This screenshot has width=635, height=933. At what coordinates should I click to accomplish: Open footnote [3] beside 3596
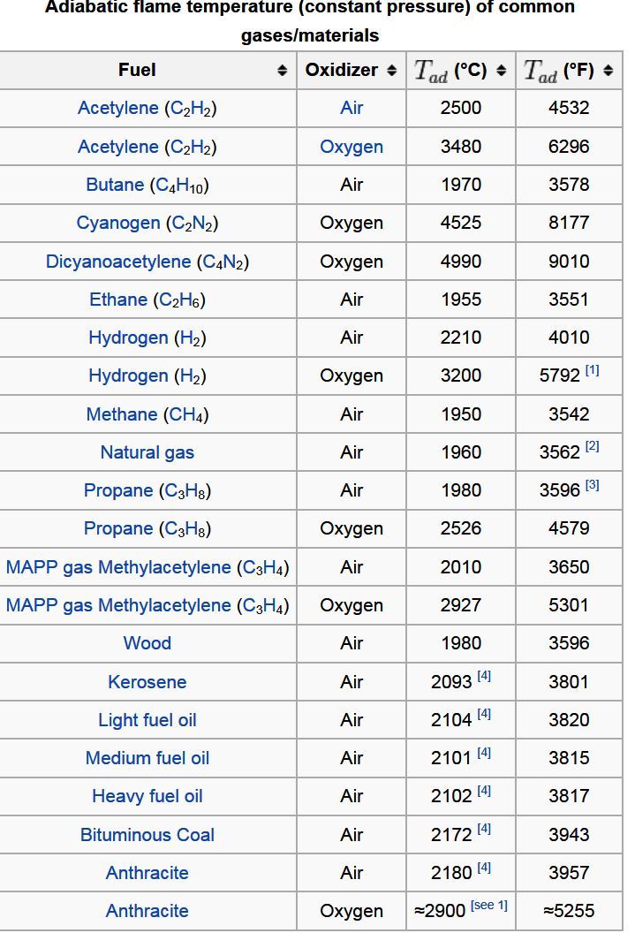click(592, 485)
